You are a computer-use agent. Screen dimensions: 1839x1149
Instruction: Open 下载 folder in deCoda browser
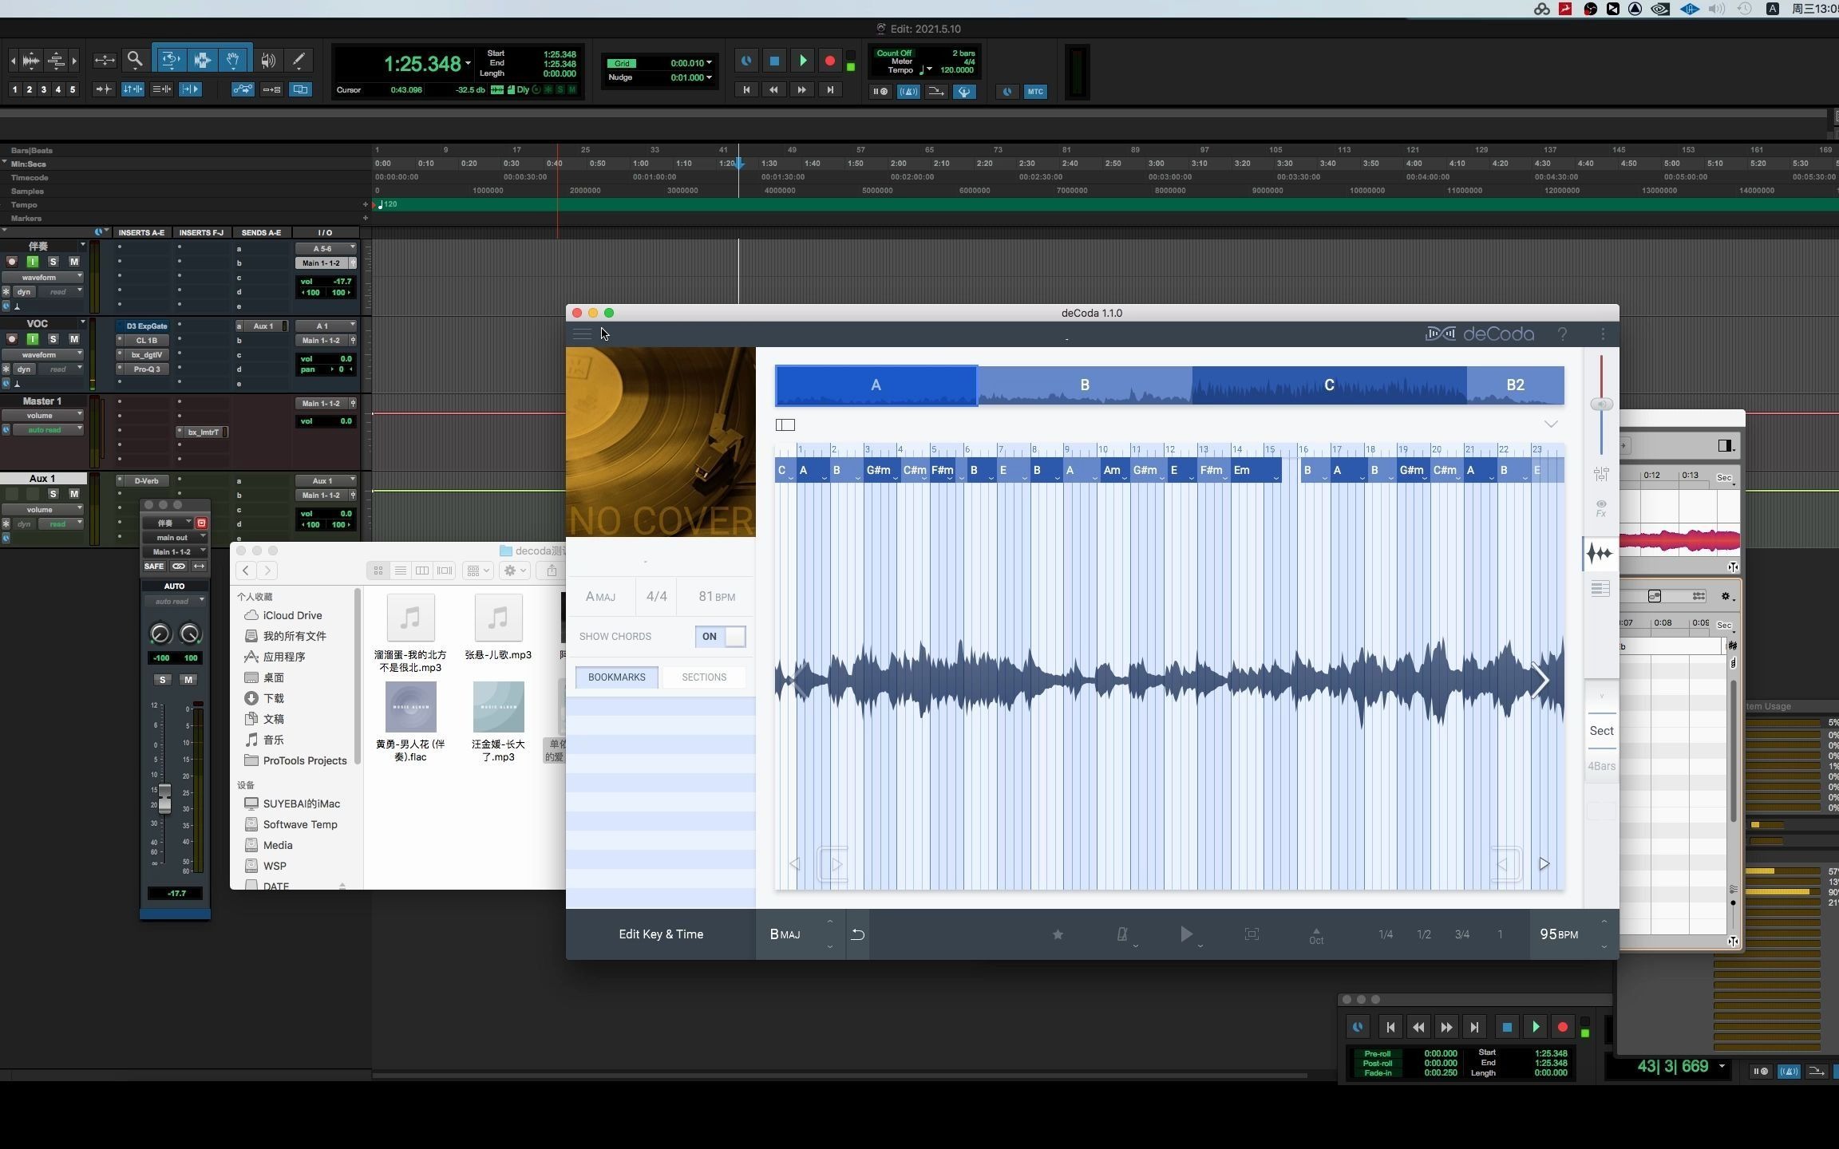pyautogui.click(x=273, y=697)
